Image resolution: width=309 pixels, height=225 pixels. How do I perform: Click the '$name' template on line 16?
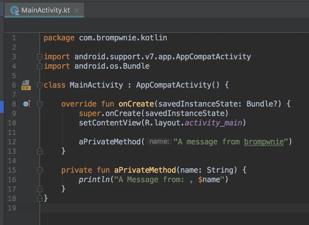[209, 180]
